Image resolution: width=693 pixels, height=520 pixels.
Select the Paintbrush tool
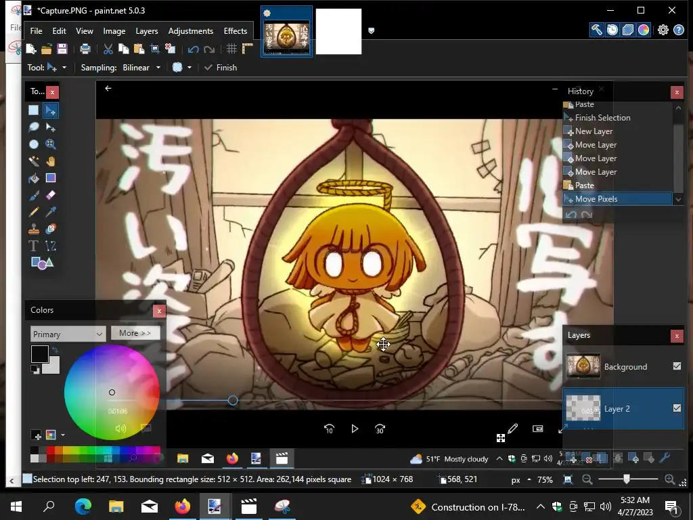click(34, 195)
